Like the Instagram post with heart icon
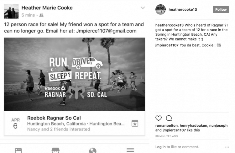This screenshot has width=235, height=153. pos(159,118)
